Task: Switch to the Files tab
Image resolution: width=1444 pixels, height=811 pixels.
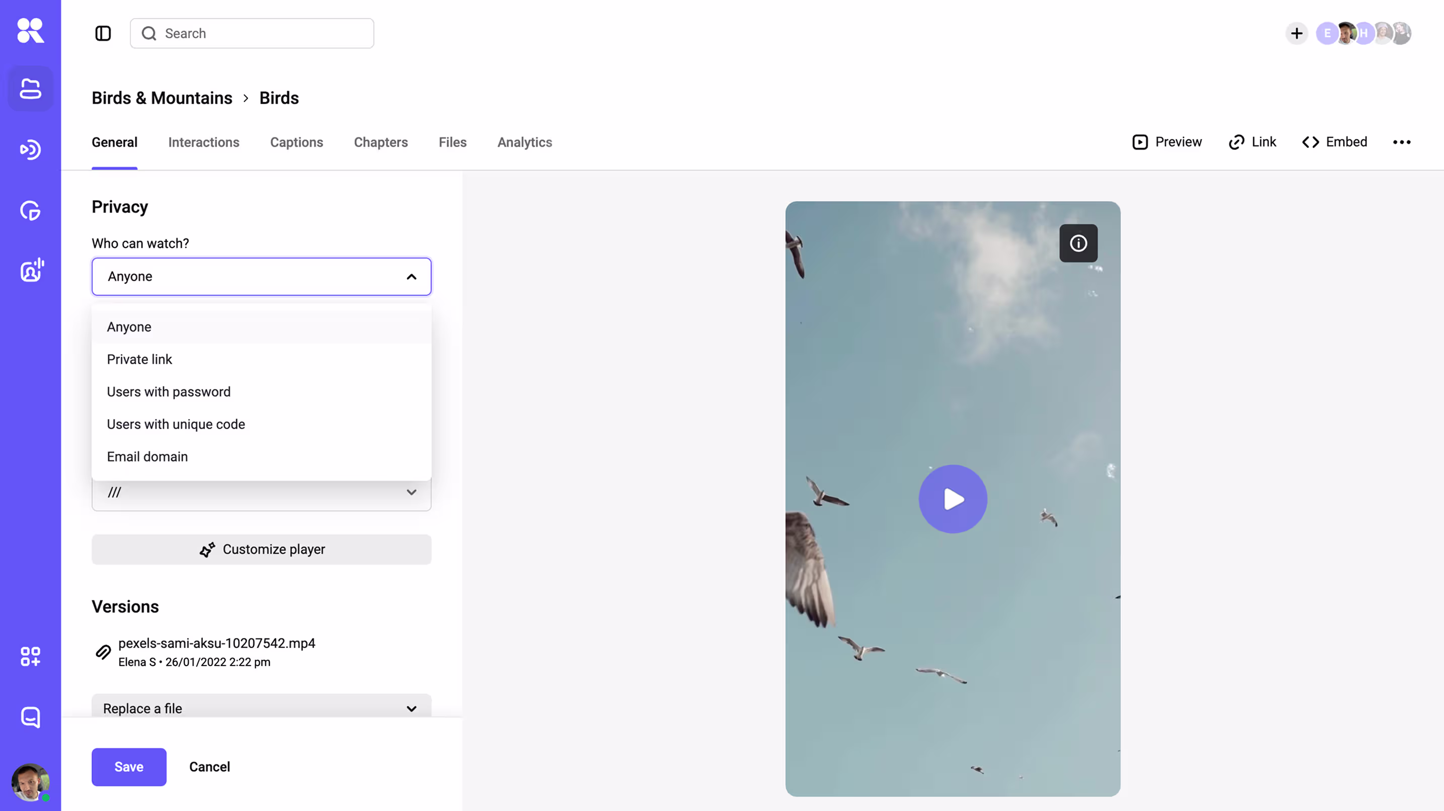Action: 452,142
